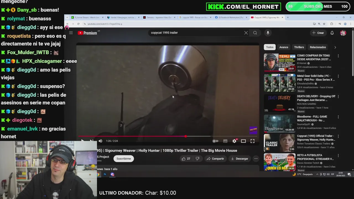The width and height of the screenshot is (354, 199).
Task: Dislike the video with thumbs down
Action: 197,159
